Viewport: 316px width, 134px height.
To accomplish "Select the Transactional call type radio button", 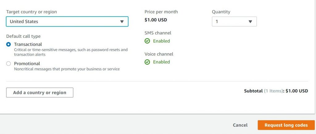I will 8,44.
